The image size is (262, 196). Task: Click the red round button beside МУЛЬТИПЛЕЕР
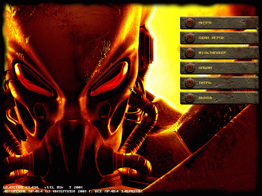[x=190, y=53]
